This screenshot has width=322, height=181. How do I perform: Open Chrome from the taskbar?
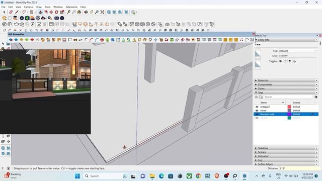coord(198,176)
